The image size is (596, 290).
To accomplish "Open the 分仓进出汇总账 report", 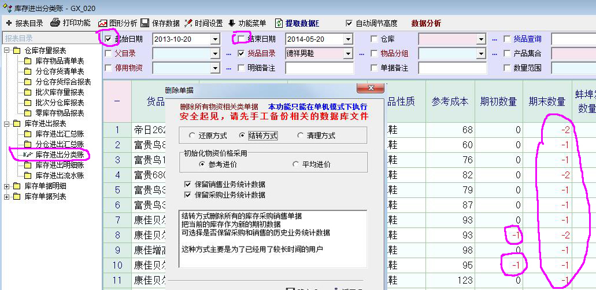I will 60,145.
